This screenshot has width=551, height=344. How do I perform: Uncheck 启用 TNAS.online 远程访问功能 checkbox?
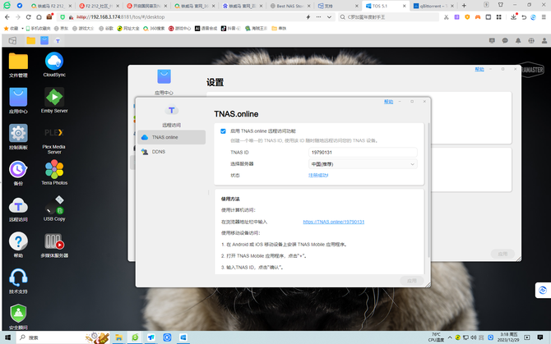pos(223,131)
